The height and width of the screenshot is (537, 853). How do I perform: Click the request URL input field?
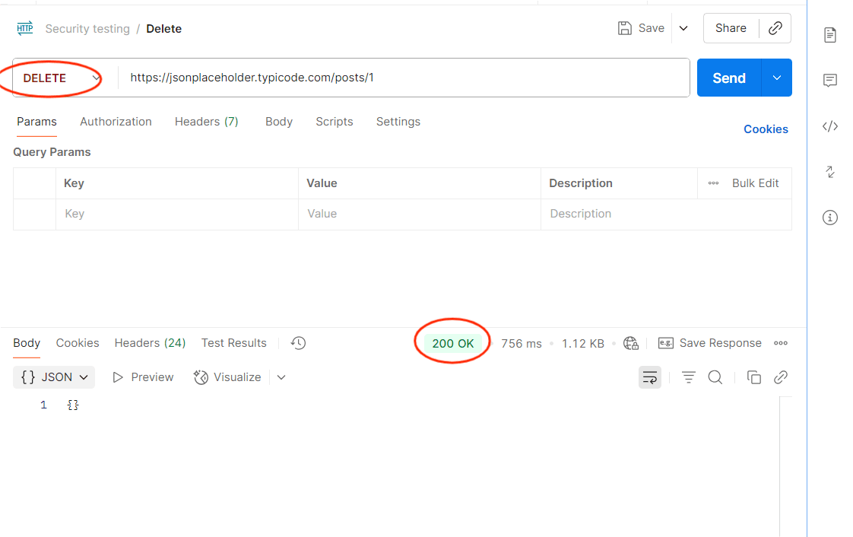[x=380, y=77]
